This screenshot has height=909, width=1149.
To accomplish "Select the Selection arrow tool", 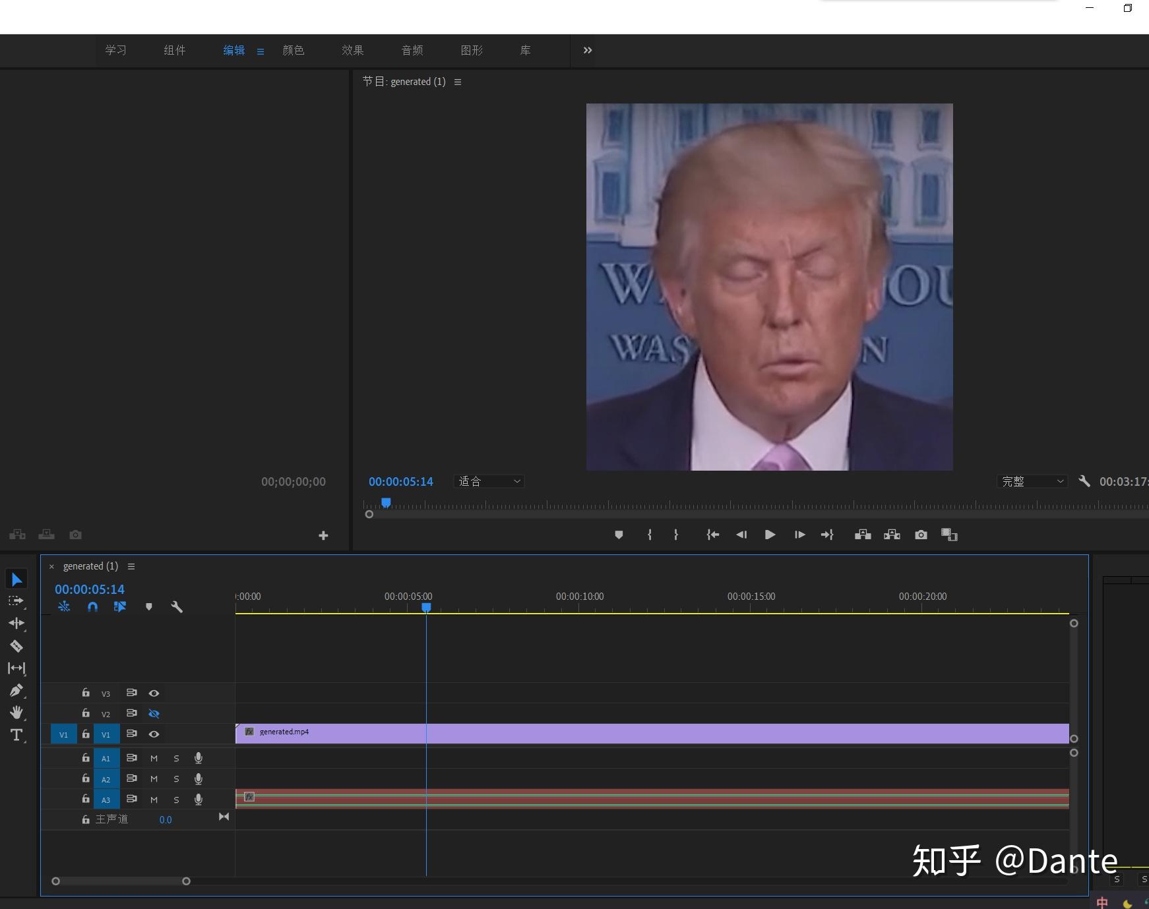I will [x=16, y=579].
